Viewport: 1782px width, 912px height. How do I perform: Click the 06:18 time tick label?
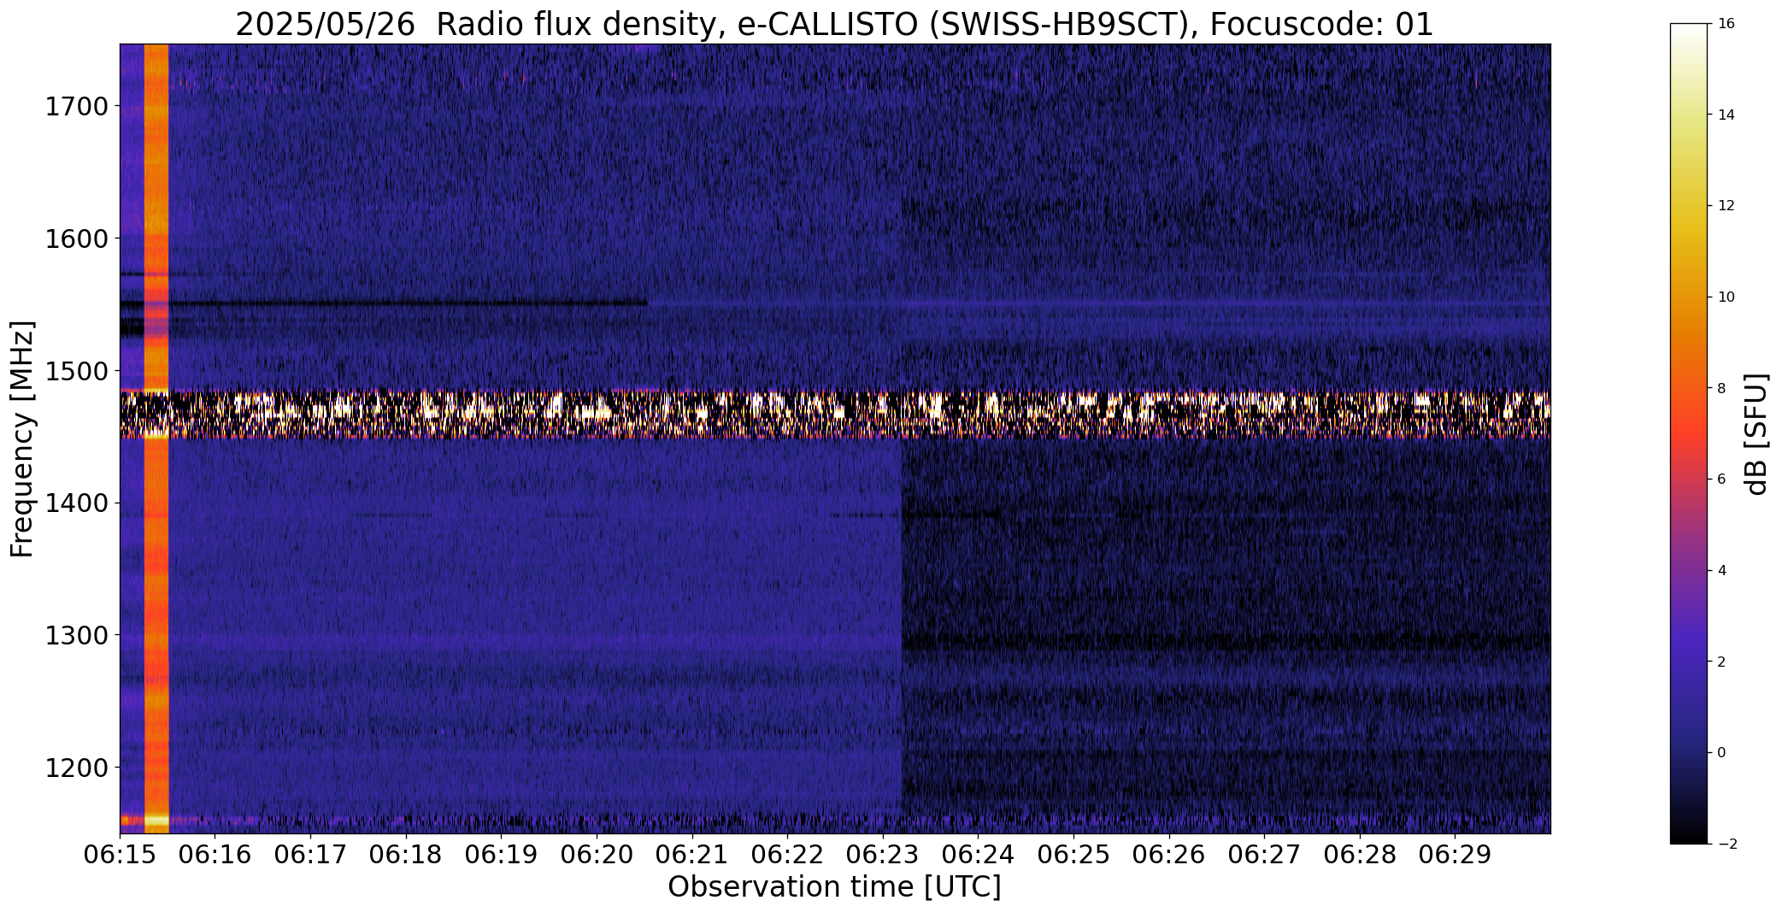point(406,855)
